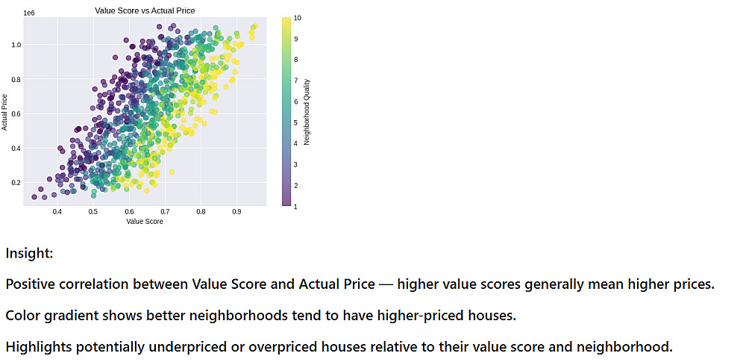The image size is (746, 362).
Task: Click the sentence starting 'Positive correlation between Value Score'
Action: click(x=360, y=284)
